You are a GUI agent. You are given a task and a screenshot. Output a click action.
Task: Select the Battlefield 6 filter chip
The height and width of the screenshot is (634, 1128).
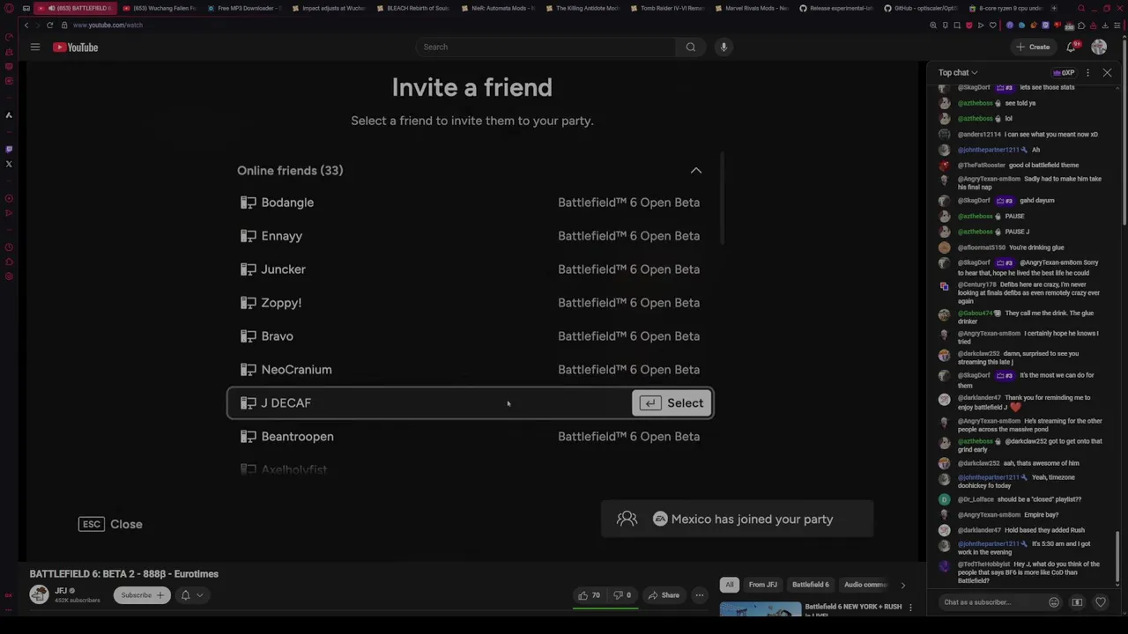pyautogui.click(x=811, y=585)
